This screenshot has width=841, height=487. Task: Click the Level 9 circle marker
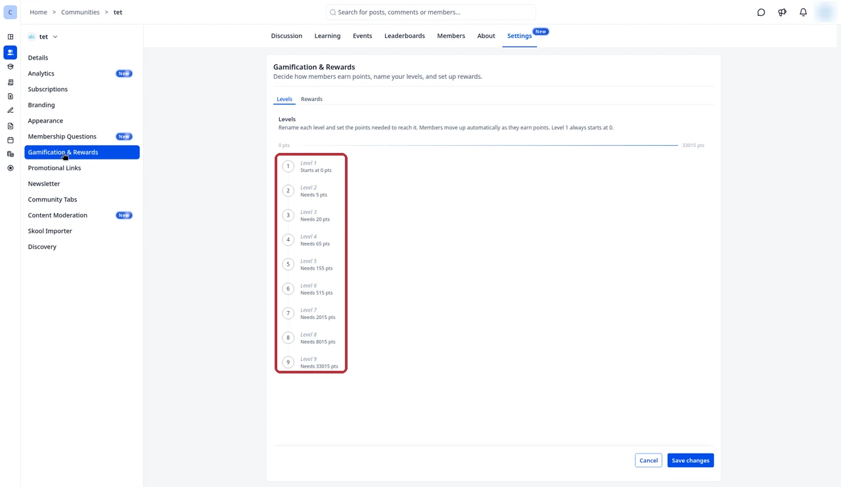288,362
